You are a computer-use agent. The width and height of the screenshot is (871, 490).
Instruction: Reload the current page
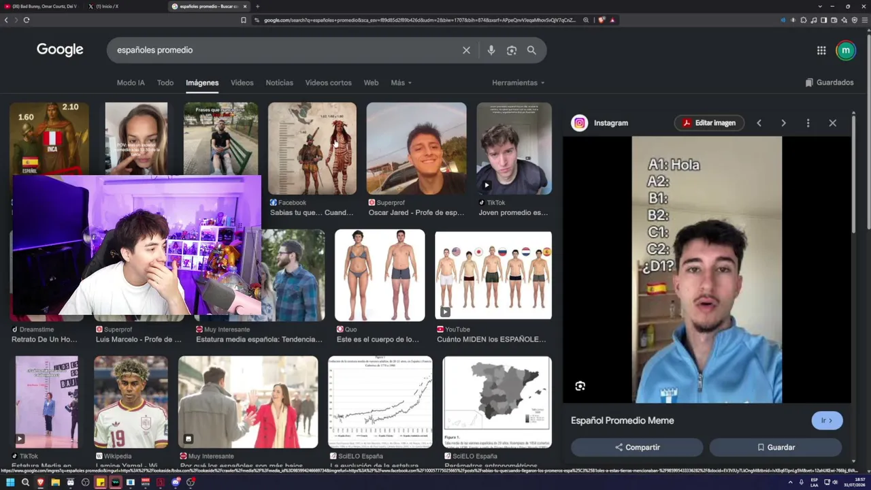pyautogui.click(x=27, y=20)
